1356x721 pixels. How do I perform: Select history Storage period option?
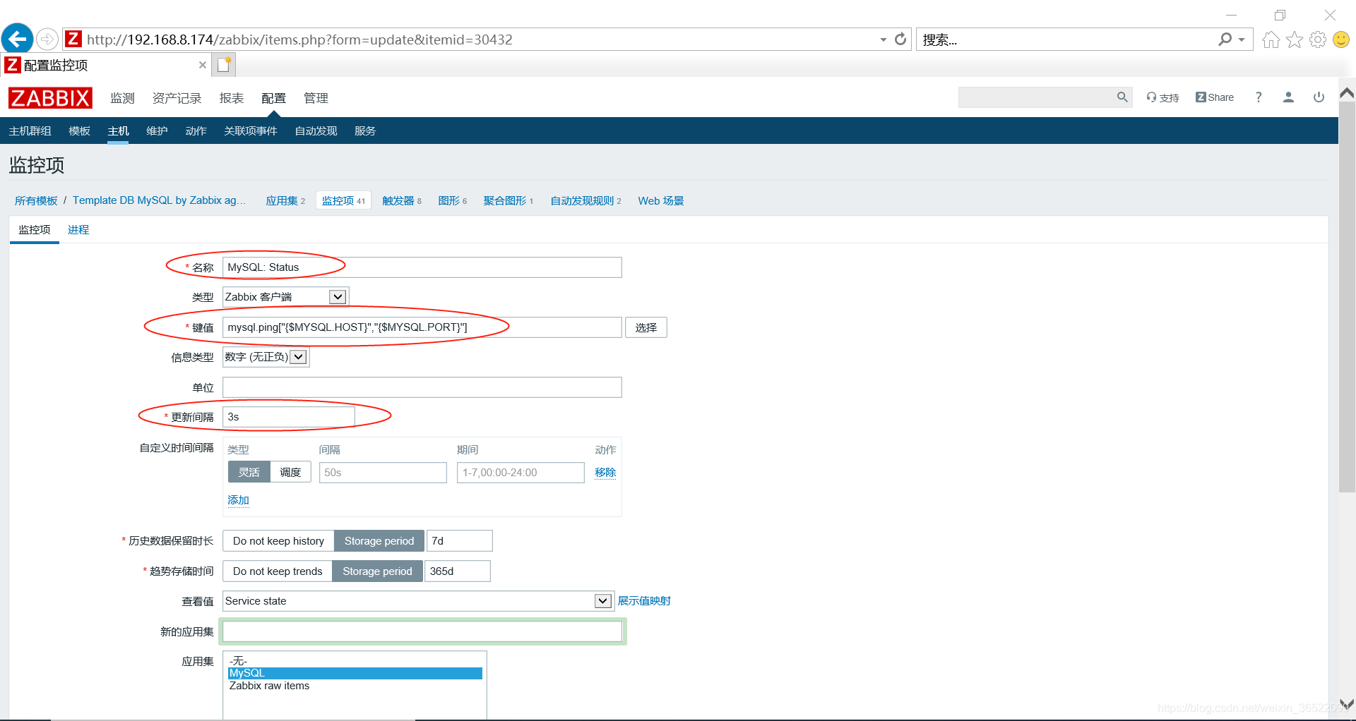coord(379,541)
